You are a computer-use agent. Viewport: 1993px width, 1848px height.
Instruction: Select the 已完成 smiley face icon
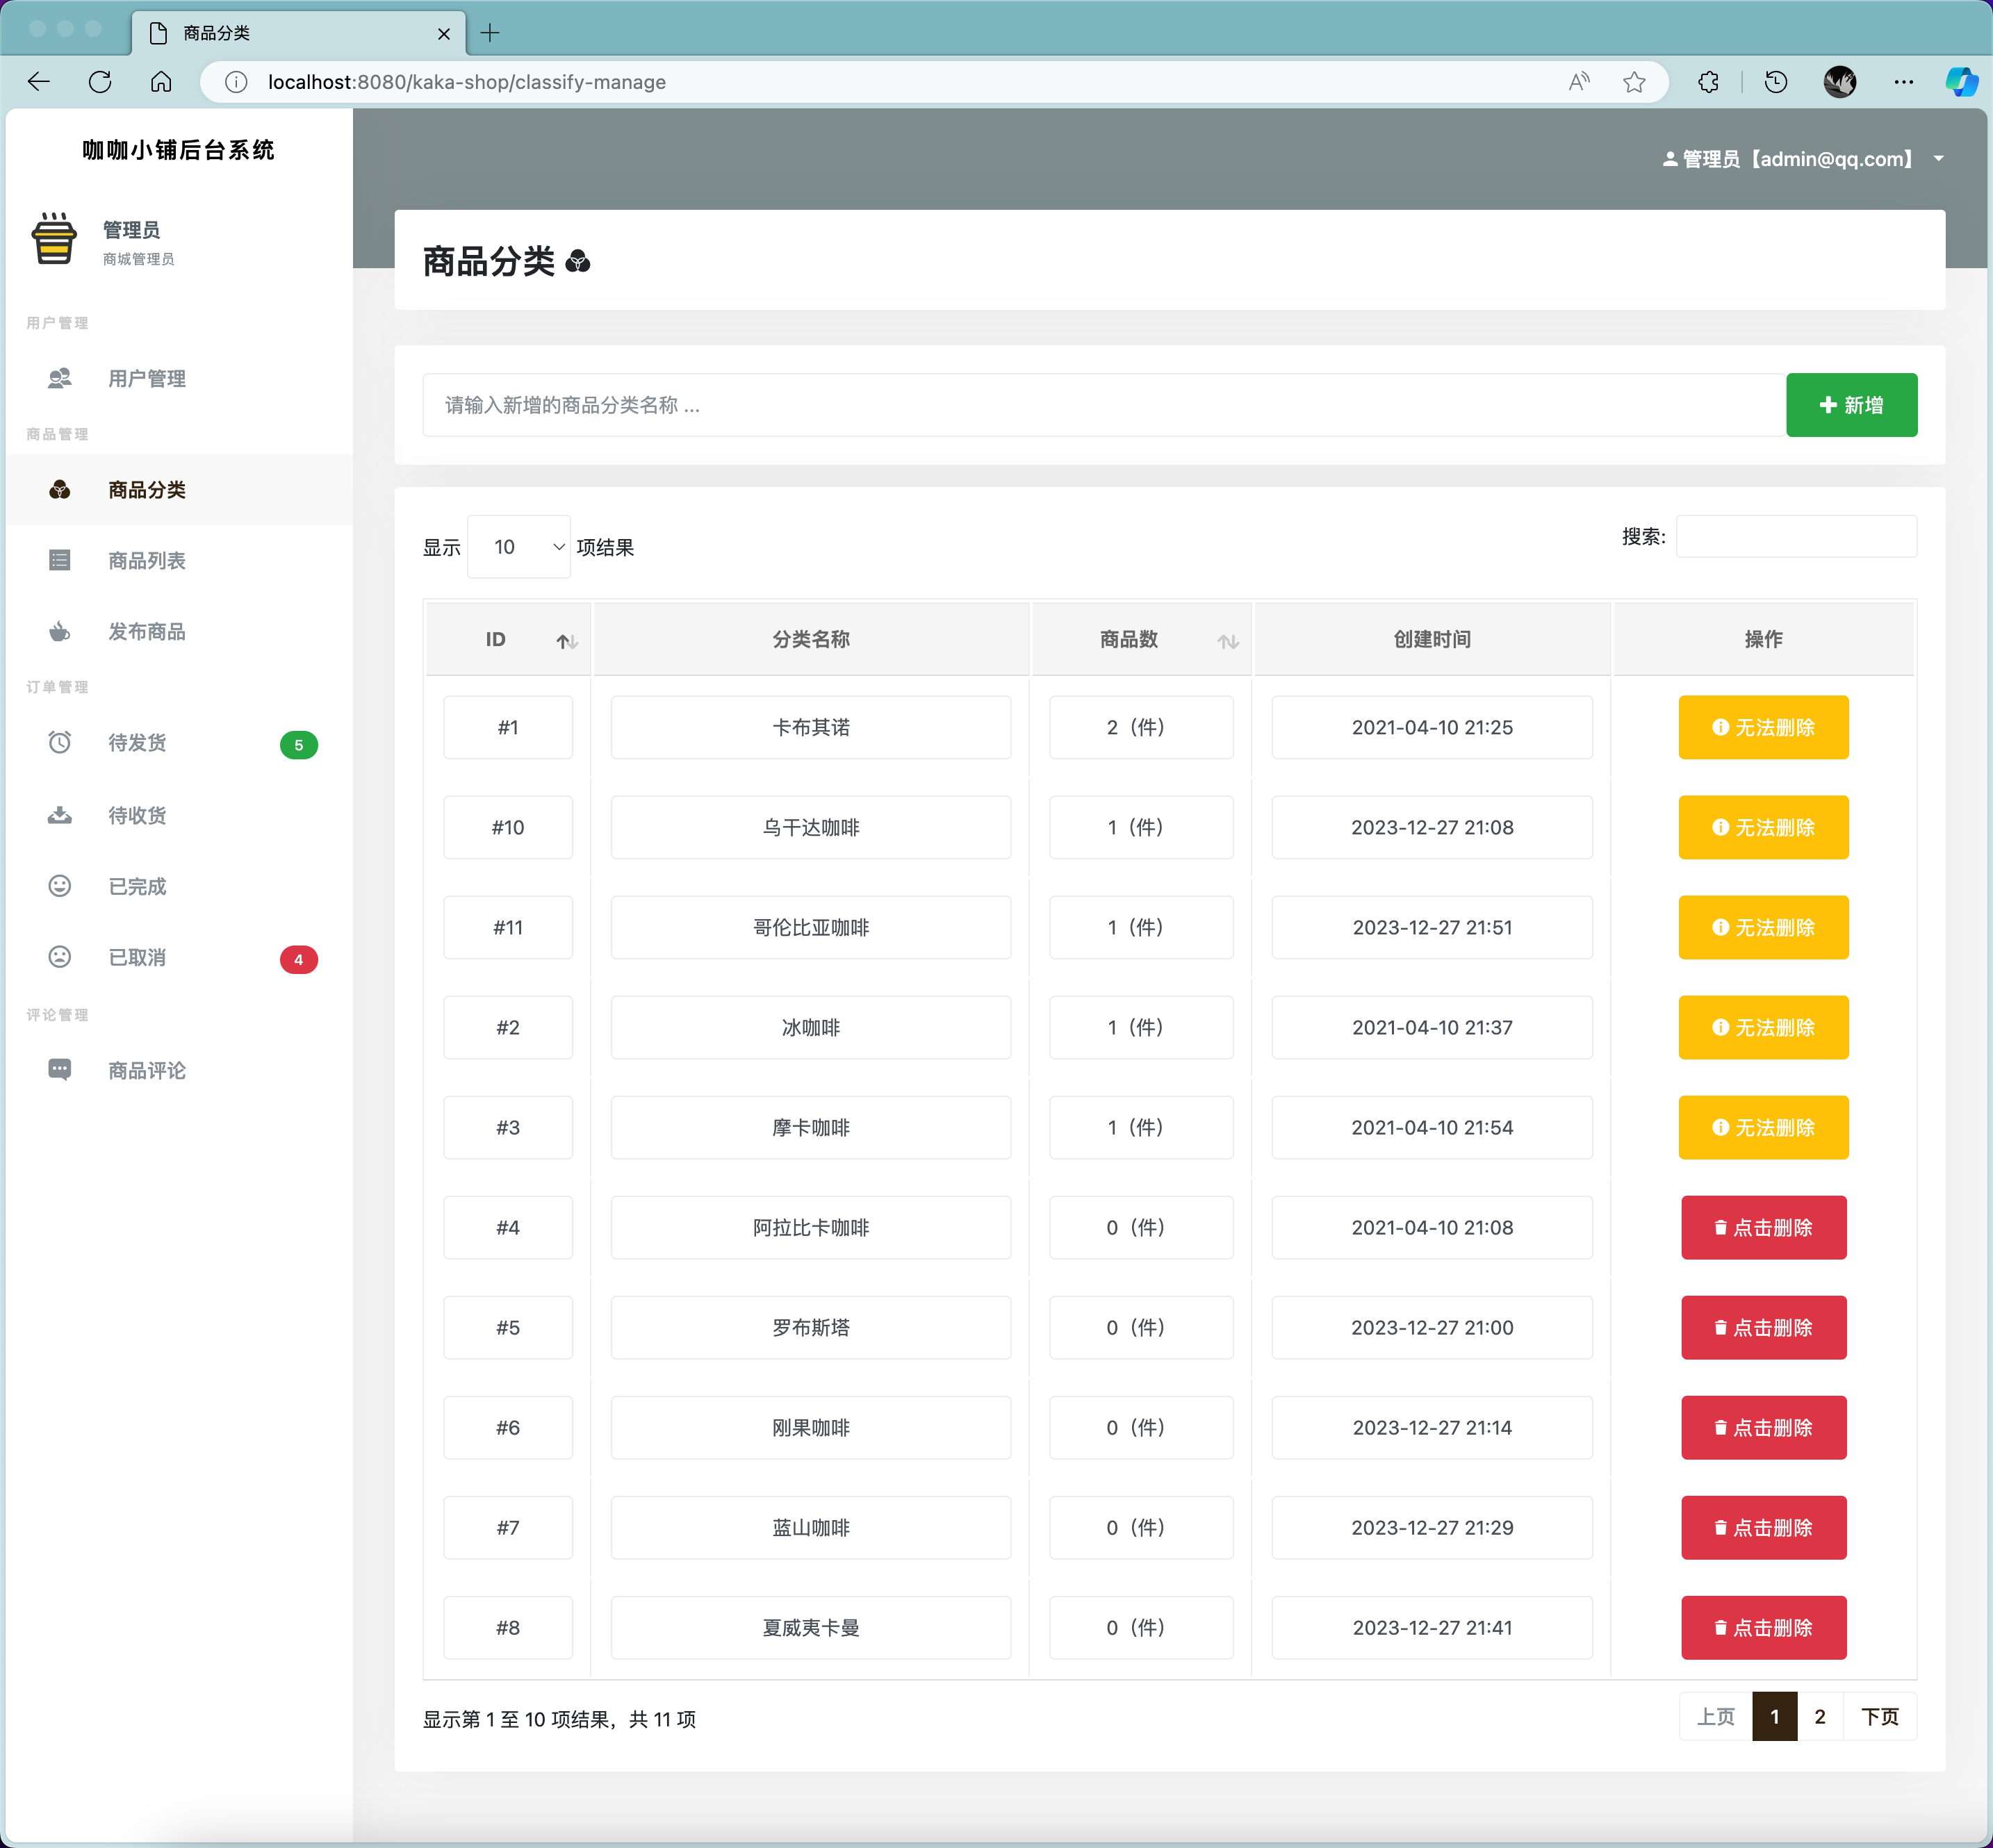click(59, 886)
